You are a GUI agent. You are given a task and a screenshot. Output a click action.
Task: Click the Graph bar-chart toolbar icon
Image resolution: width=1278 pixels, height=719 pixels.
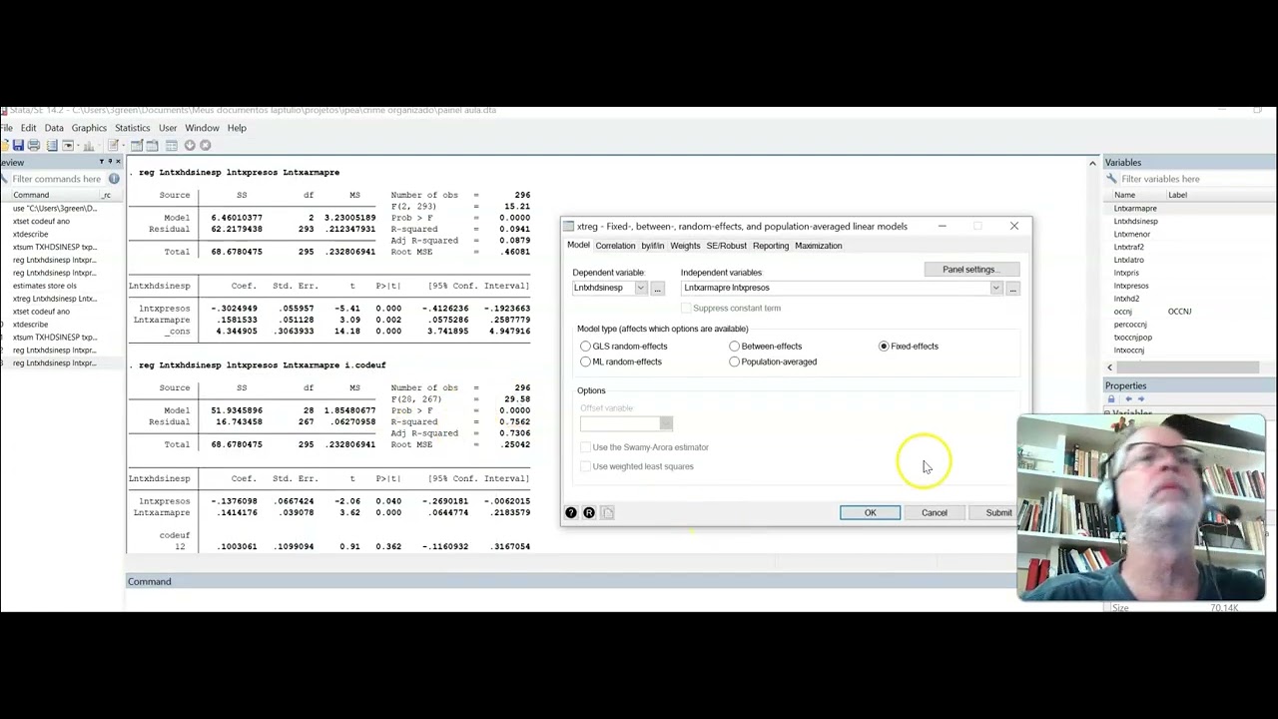[89, 146]
